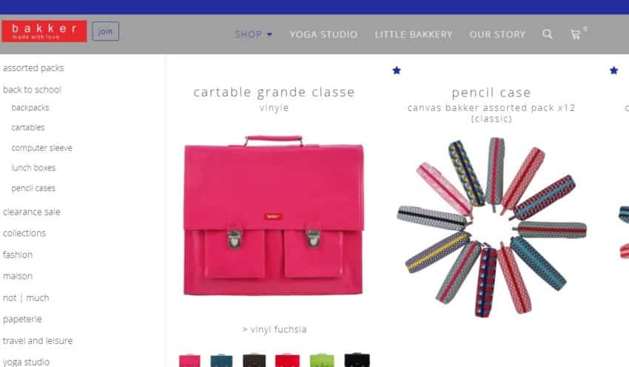Screen dimensions: 629x367
Task: Click the Join button
Action: [x=106, y=31]
